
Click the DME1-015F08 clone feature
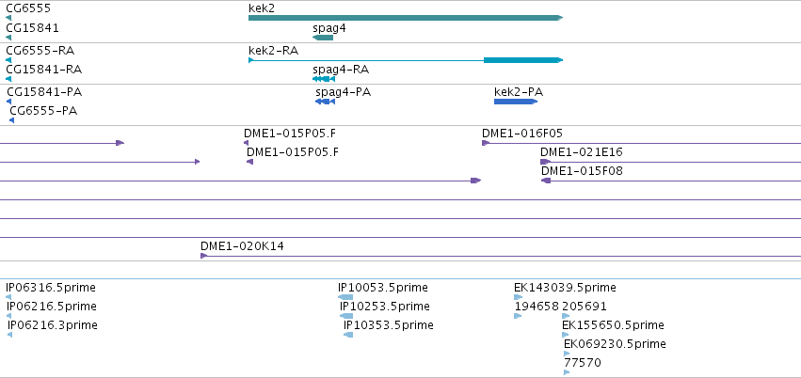tap(546, 181)
